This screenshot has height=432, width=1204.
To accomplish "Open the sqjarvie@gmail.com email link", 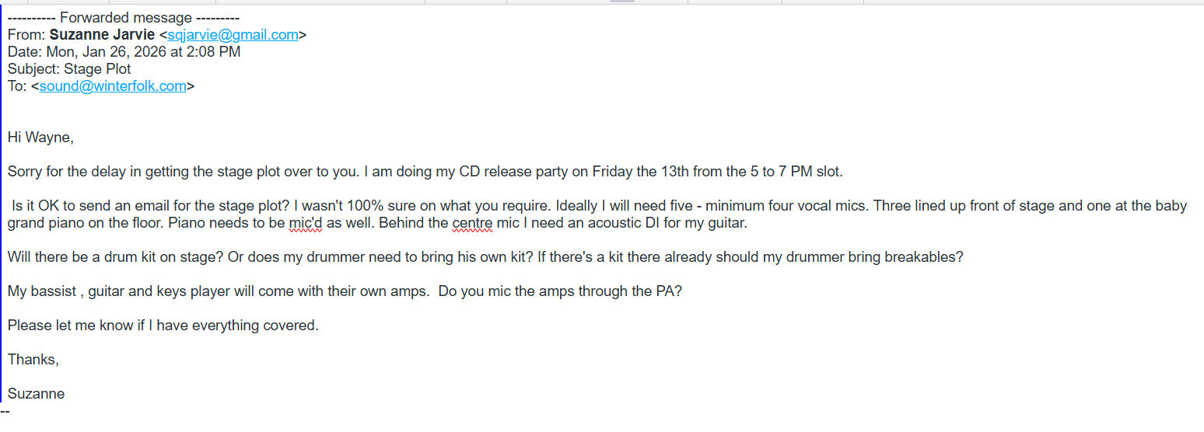I will coord(233,34).
